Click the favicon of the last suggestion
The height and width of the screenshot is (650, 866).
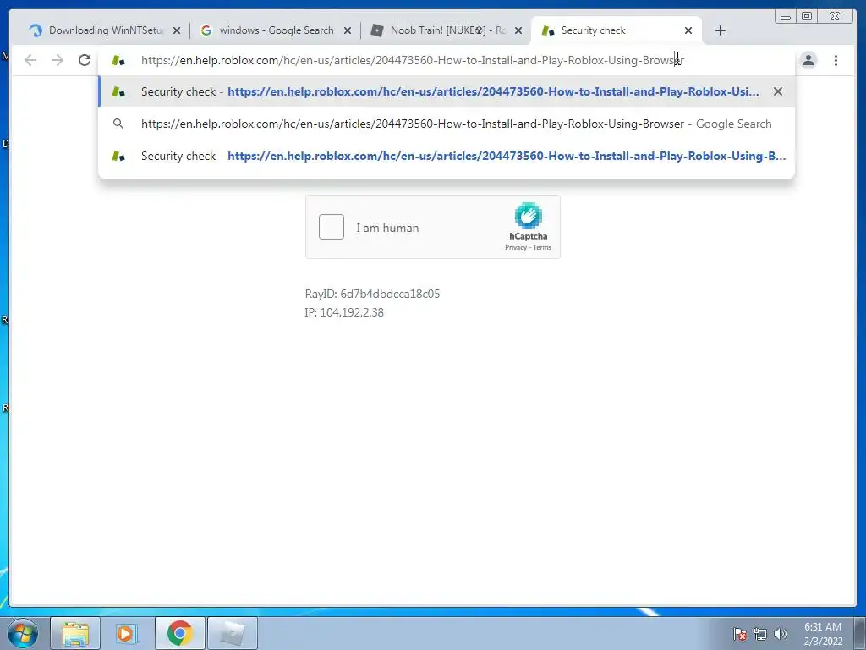click(x=118, y=156)
